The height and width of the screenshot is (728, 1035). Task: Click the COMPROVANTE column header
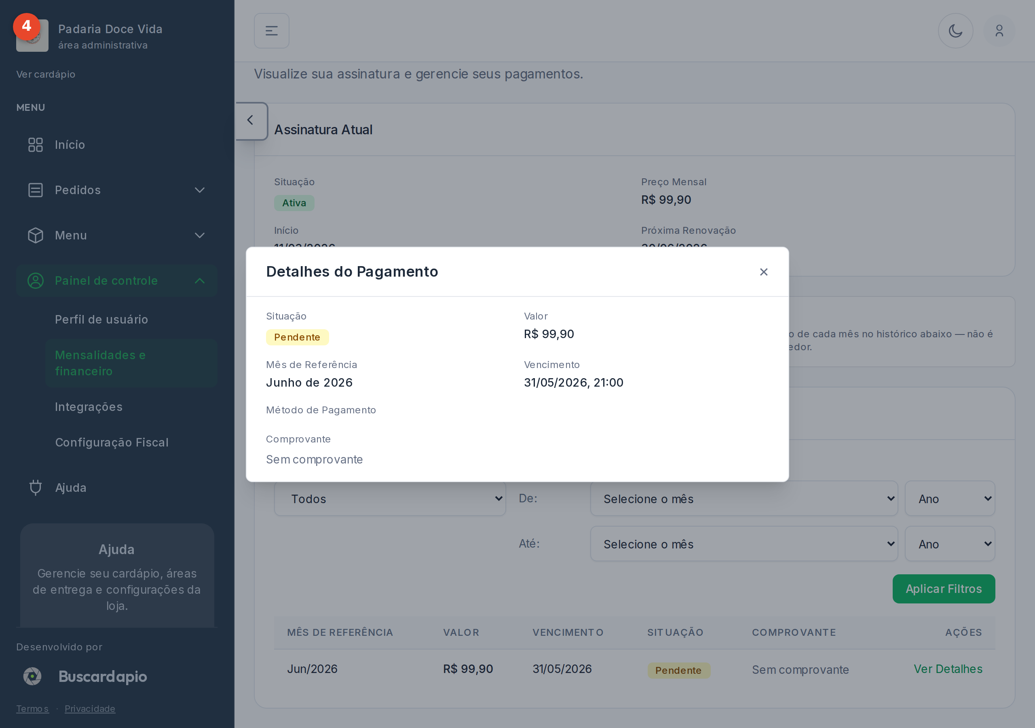(x=794, y=633)
